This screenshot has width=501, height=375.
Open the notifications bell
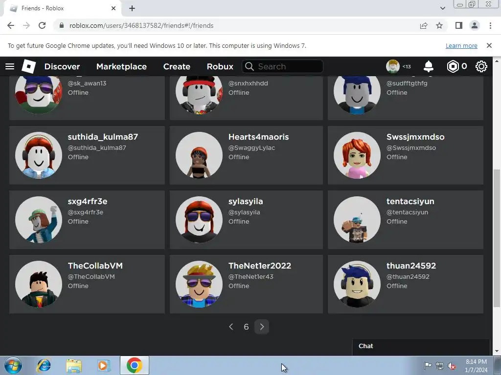click(x=429, y=66)
